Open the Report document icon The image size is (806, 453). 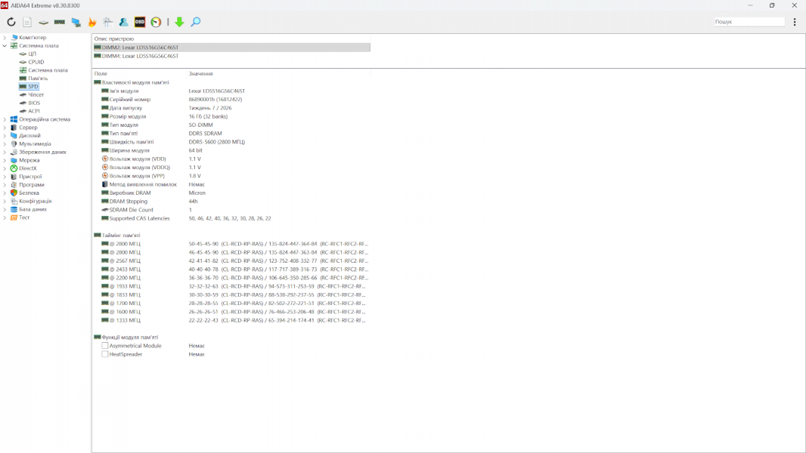27,22
